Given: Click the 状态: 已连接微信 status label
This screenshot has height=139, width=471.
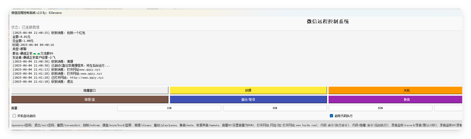Looking at the screenshot, I should point(25,27).
